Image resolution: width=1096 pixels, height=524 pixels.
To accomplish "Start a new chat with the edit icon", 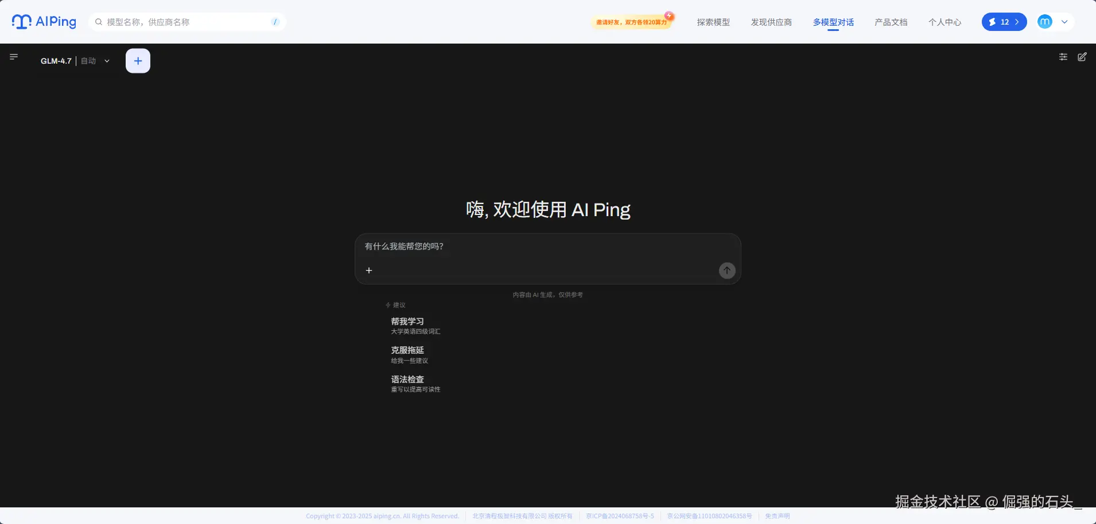I will pyautogui.click(x=1082, y=57).
